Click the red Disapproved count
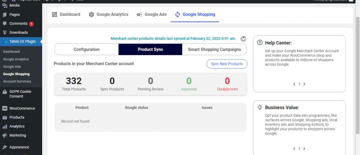Viewport: 360px width, 155px height. point(227,81)
